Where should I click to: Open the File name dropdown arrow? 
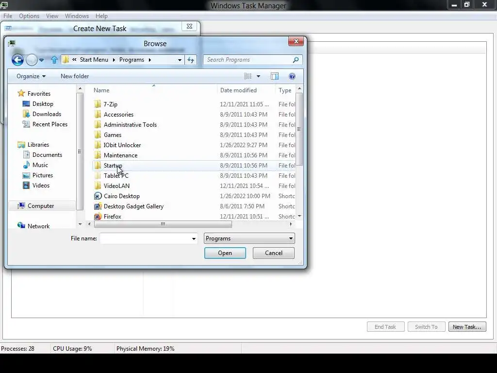pos(194,238)
